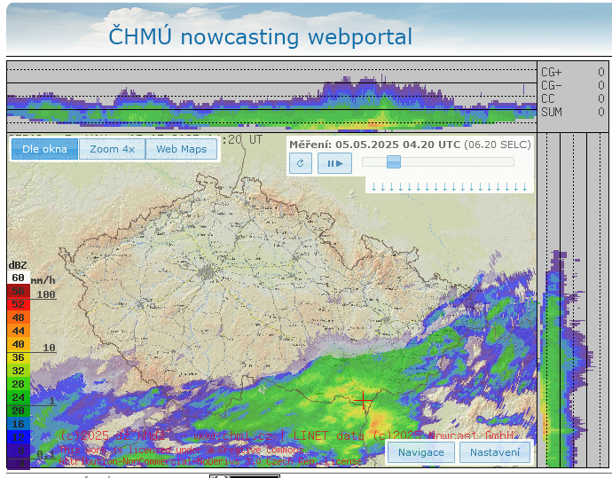Click the dark red 56 dBZ legend swatch
The width and height of the screenshot is (612, 478).
[x=19, y=291]
